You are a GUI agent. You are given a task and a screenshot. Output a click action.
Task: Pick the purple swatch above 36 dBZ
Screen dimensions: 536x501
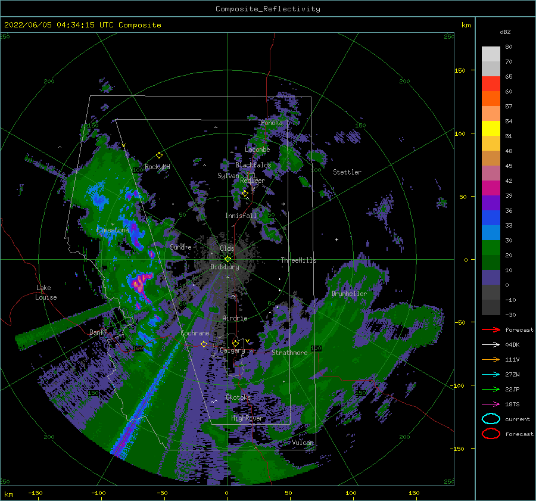click(x=491, y=203)
